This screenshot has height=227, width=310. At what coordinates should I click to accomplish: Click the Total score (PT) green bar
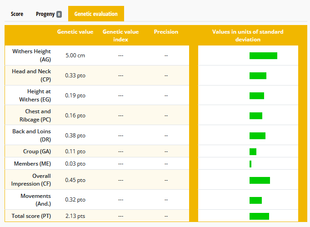(259, 216)
